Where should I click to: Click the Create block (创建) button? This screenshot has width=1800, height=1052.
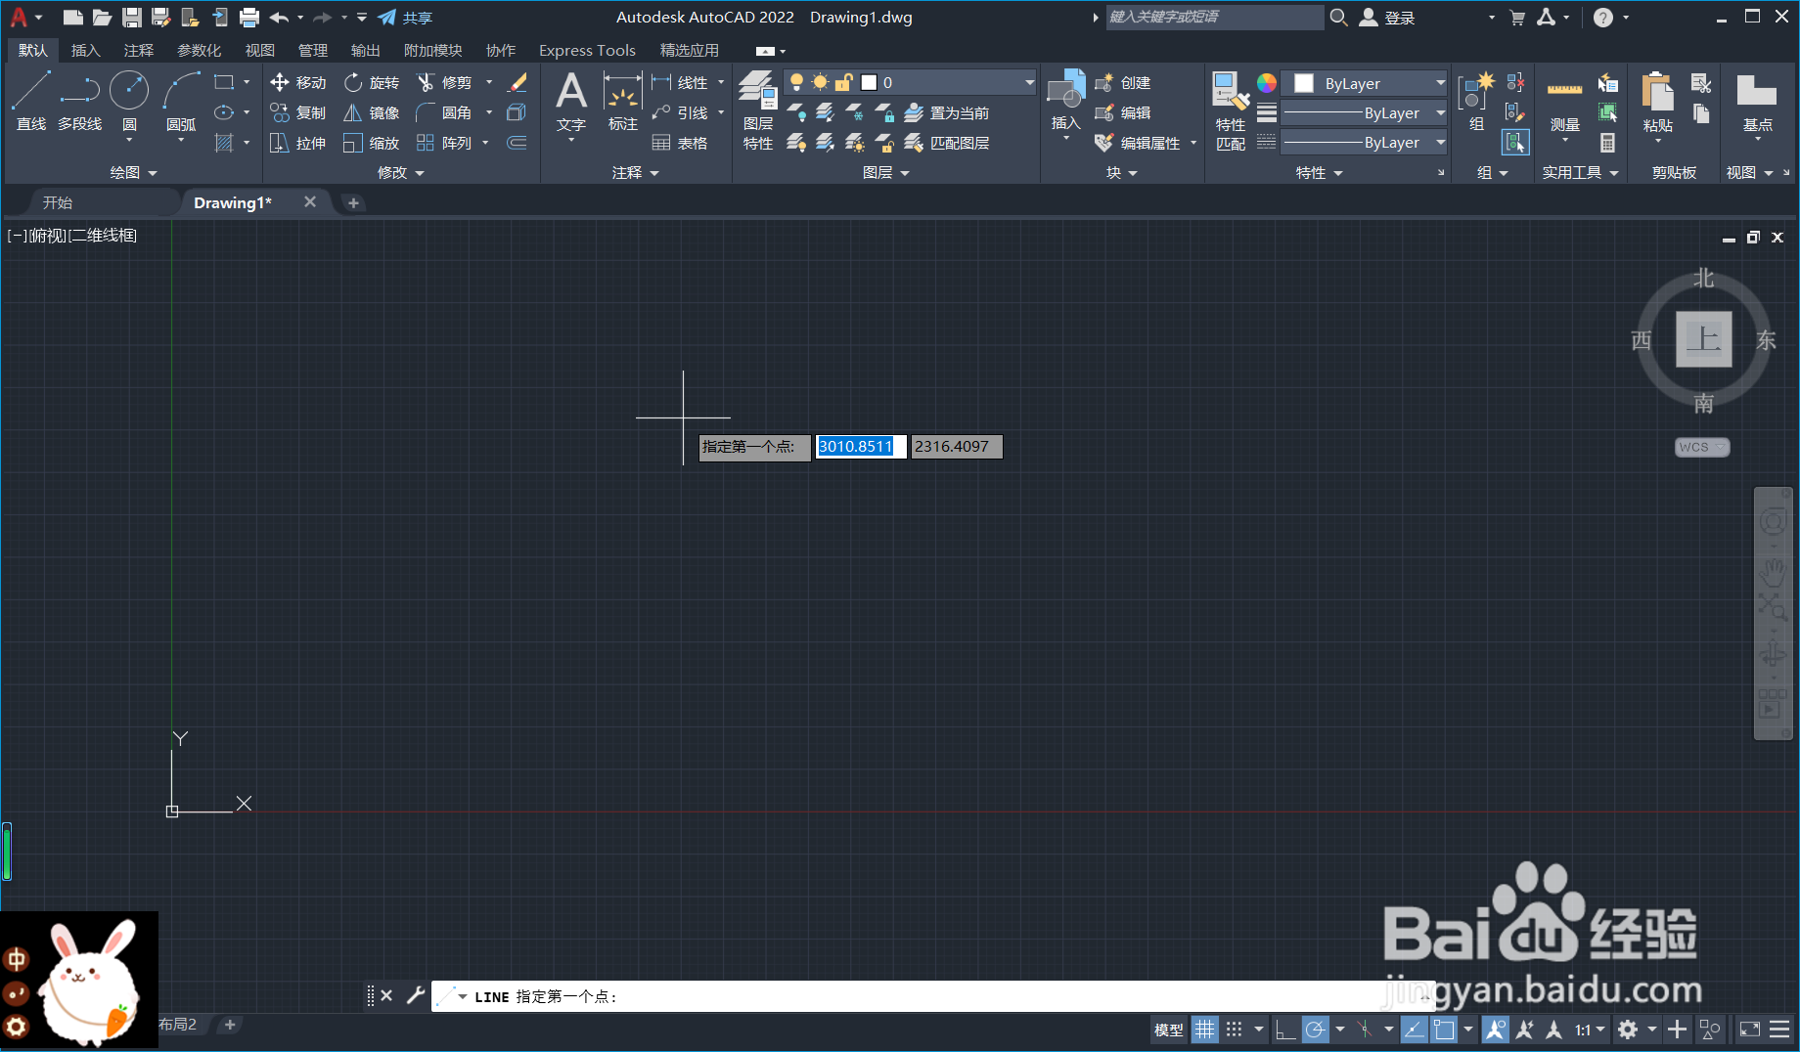coord(1123,83)
